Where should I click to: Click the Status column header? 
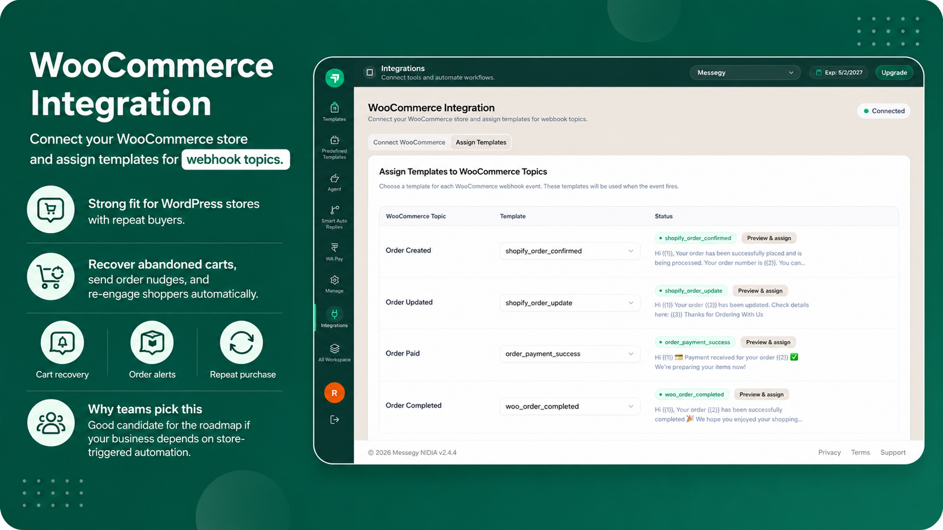pyautogui.click(x=664, y=216)
